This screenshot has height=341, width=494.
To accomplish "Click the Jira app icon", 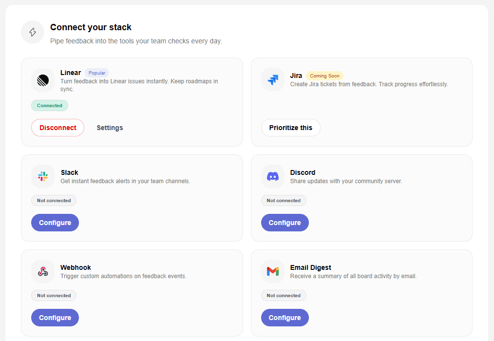I will pos(273,79).
